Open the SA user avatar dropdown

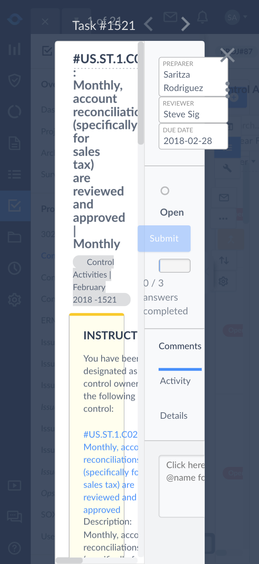(x=236, y=17)
